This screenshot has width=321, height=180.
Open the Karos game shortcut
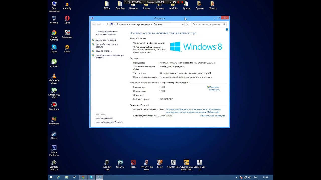point(160,164)
